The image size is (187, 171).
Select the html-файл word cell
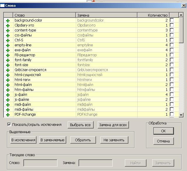tap(44, 85)
